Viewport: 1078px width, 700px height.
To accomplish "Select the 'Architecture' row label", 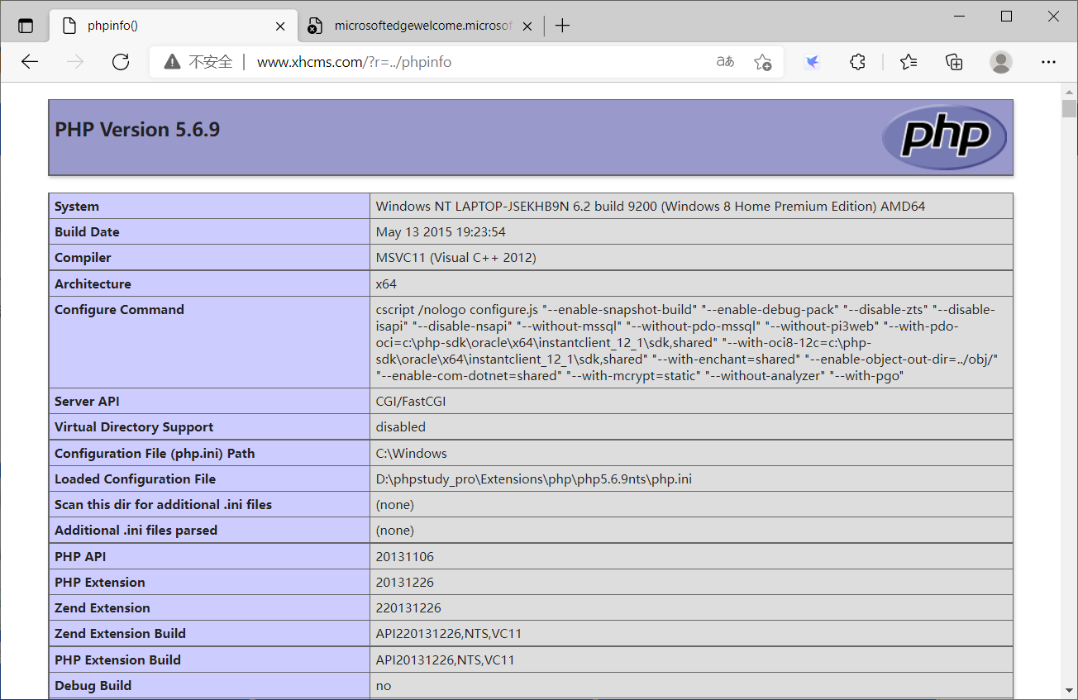I will coord(93,283).
